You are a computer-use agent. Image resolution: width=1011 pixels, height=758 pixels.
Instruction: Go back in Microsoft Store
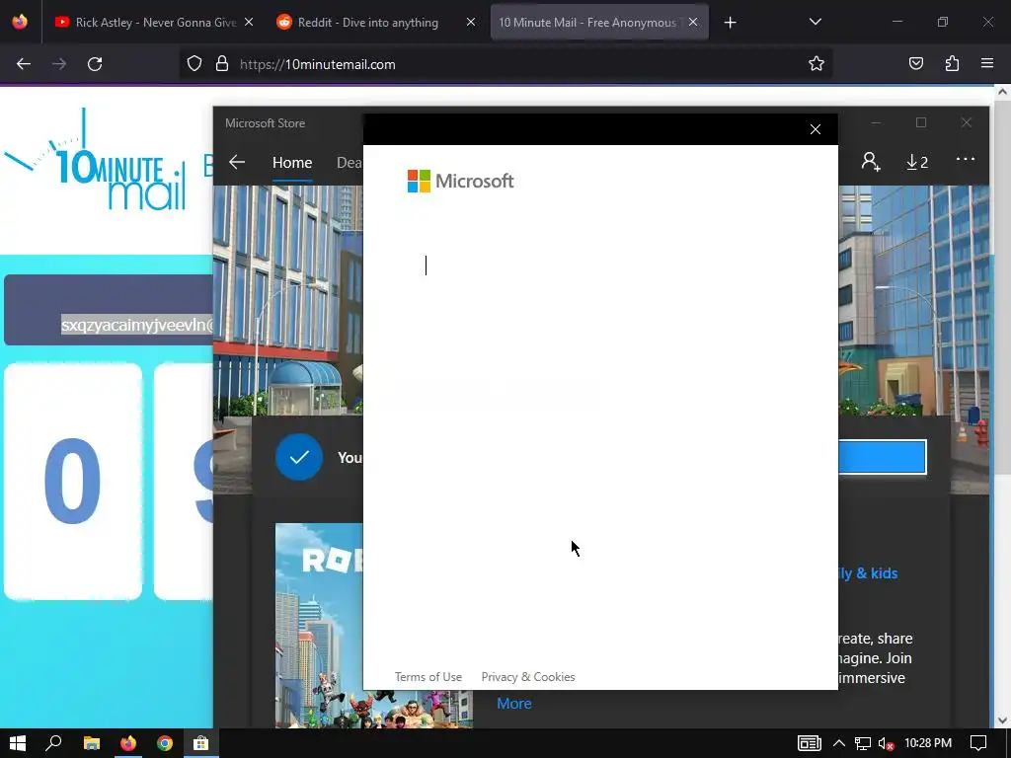click(237, 162)
